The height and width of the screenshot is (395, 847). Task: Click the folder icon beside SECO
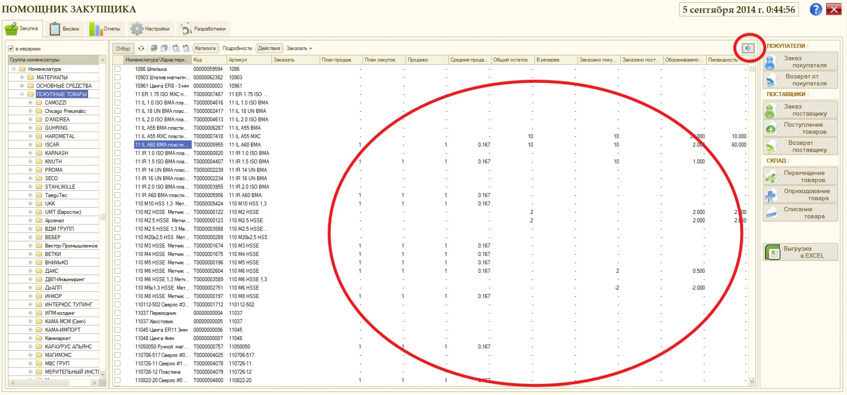(x=39, y=178)
